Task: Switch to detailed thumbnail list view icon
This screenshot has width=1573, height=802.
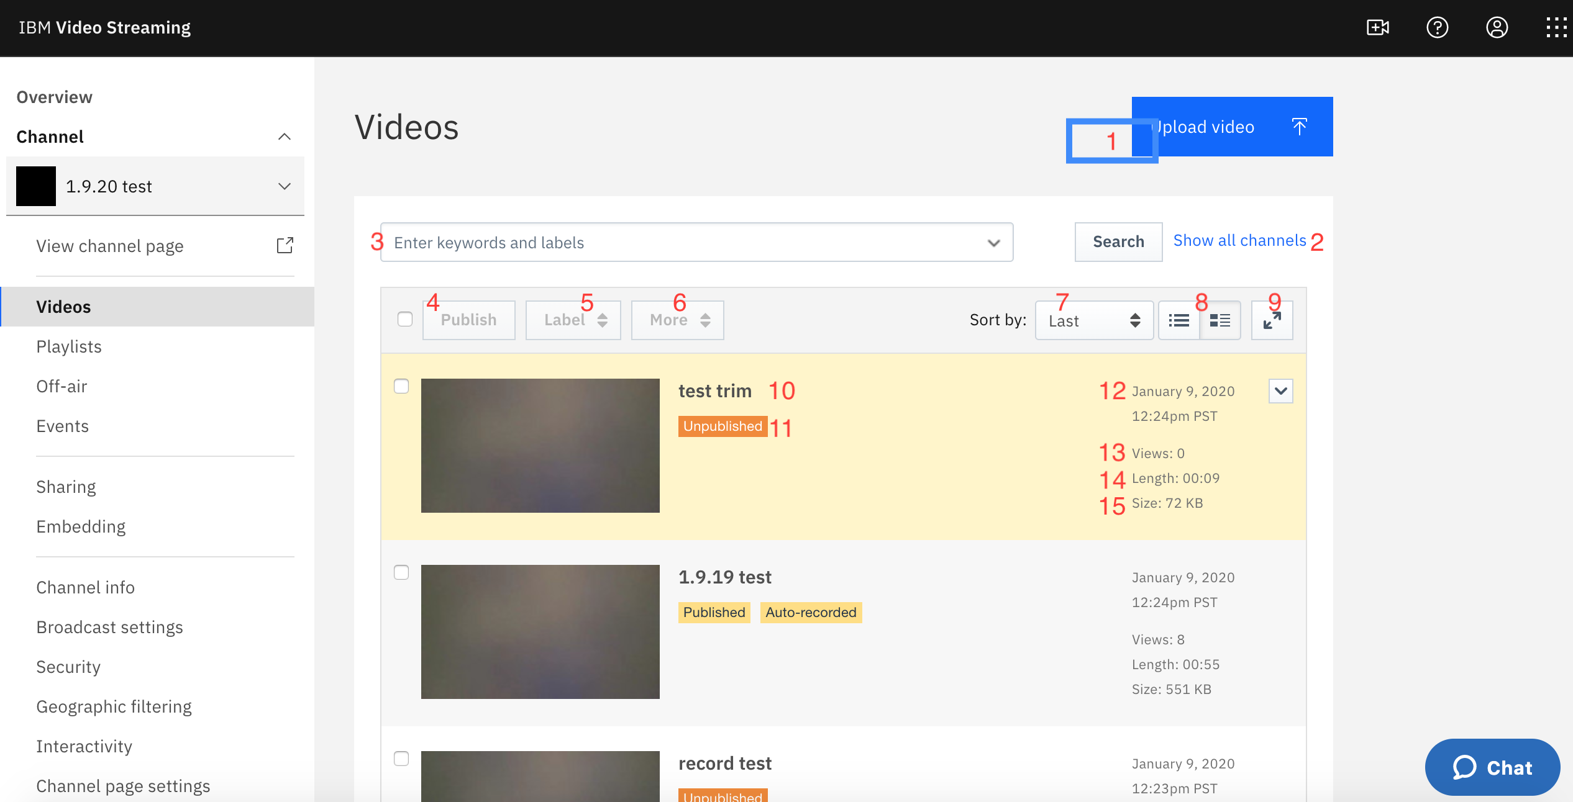Action: (1220, 320)
